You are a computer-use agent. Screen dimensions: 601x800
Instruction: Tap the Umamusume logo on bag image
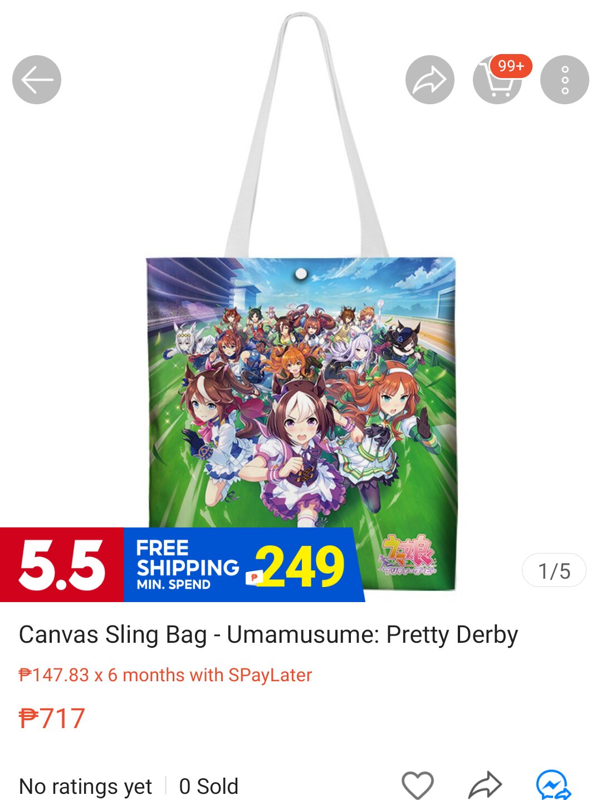point(409,555)
